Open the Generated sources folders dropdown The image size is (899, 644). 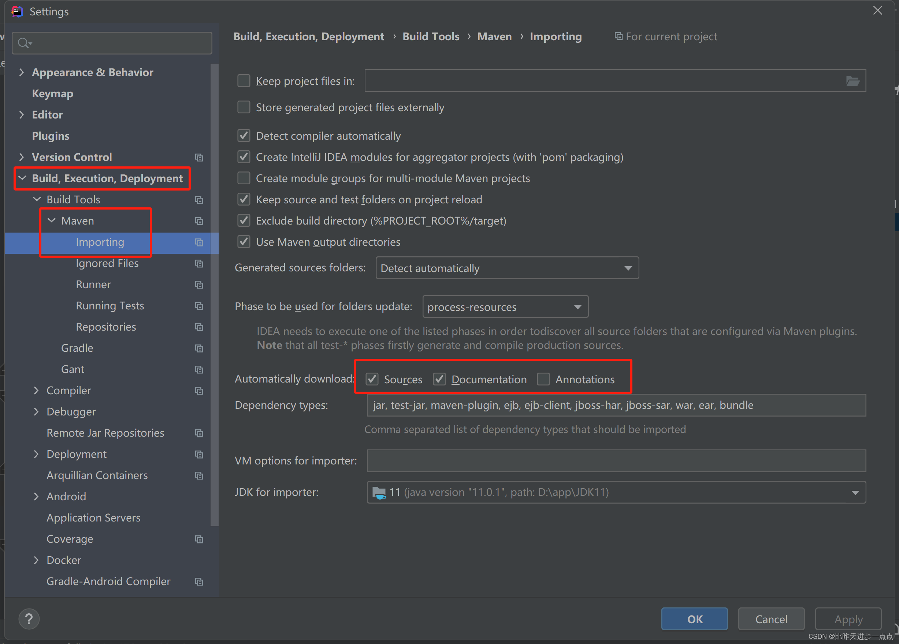[628, 268]
